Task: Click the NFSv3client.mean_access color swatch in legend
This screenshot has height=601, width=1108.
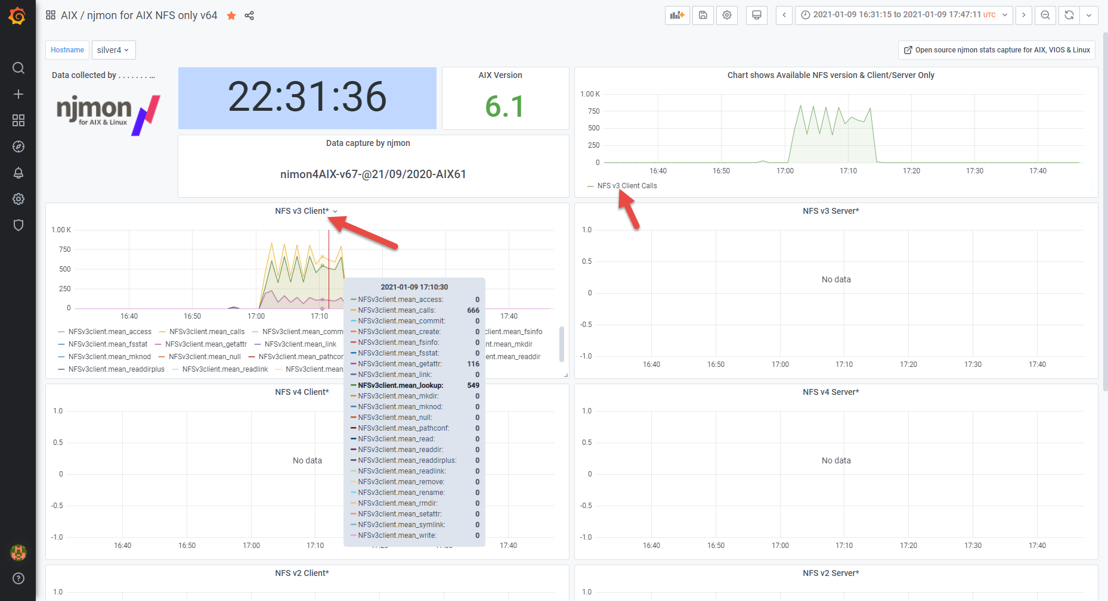Action: point(61,332)
